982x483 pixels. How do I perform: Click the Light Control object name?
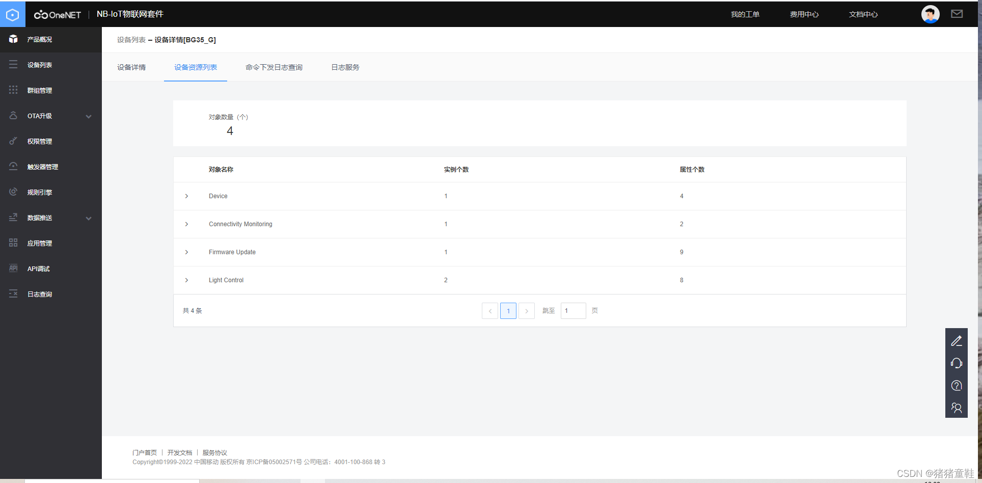click(226, 280)
